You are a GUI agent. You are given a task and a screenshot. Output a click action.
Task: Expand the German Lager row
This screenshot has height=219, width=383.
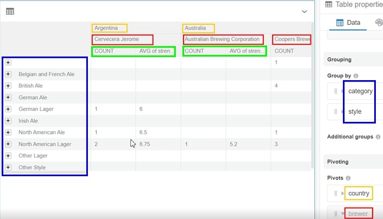(8, 109)
